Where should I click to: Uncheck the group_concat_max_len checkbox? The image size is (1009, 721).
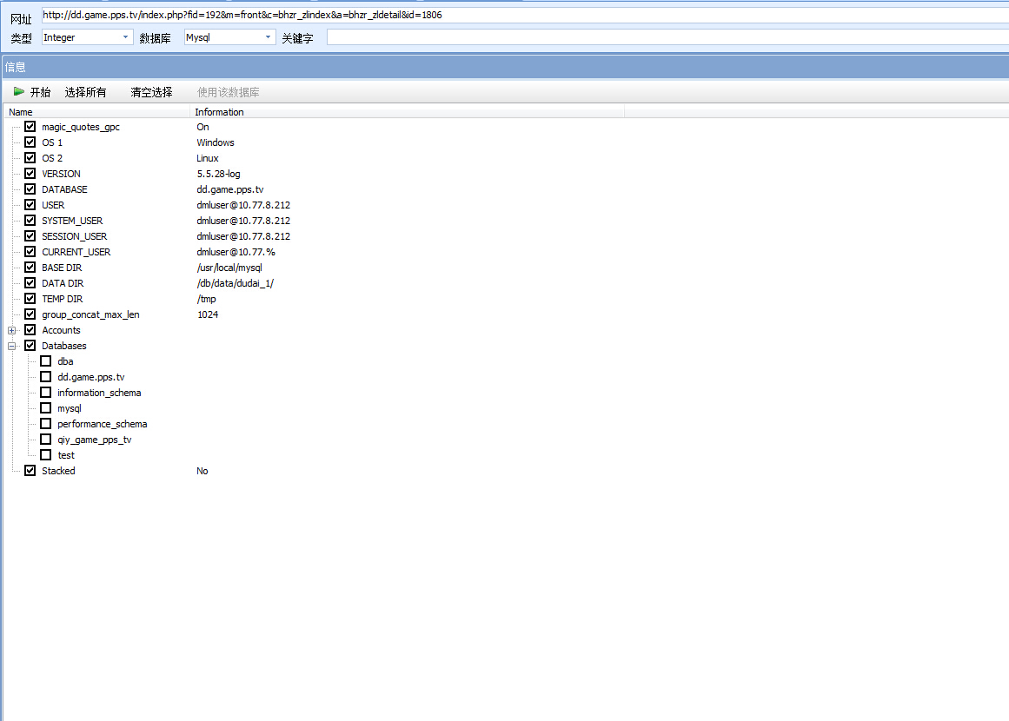(x=30, y=314)
